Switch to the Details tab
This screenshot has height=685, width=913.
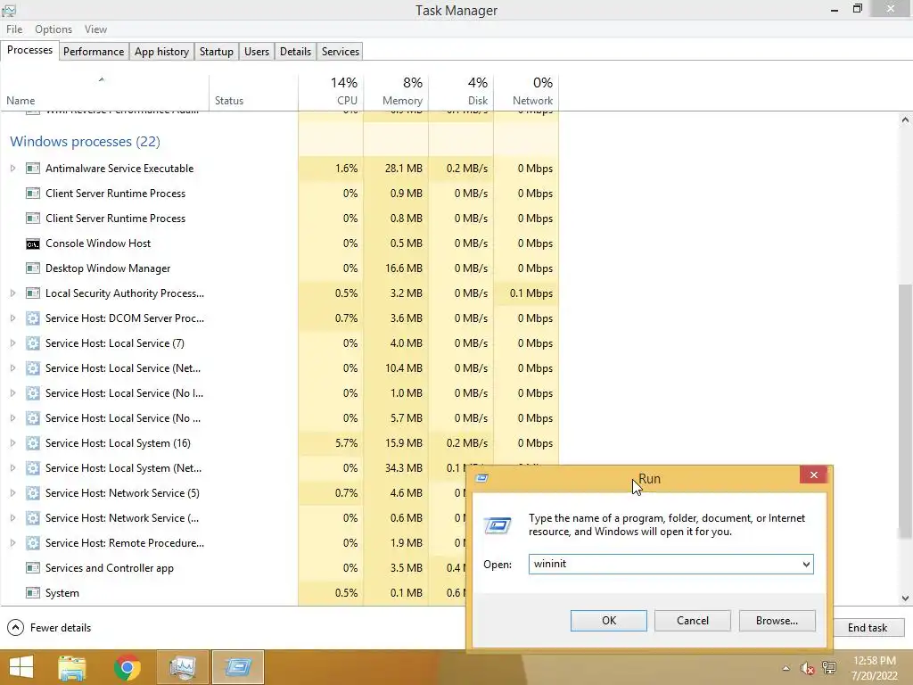(295, 51)
